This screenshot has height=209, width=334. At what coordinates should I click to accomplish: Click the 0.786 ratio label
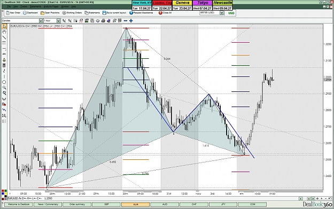pyautogui.click(x=145, y=174)
